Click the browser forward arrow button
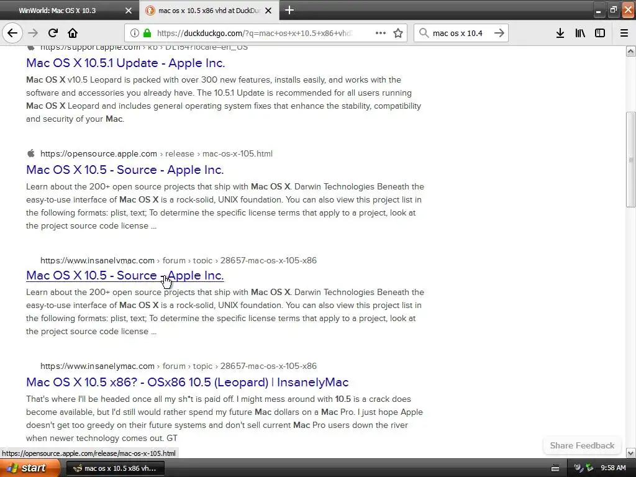The image size is (636, 477). tap(33, 33)
